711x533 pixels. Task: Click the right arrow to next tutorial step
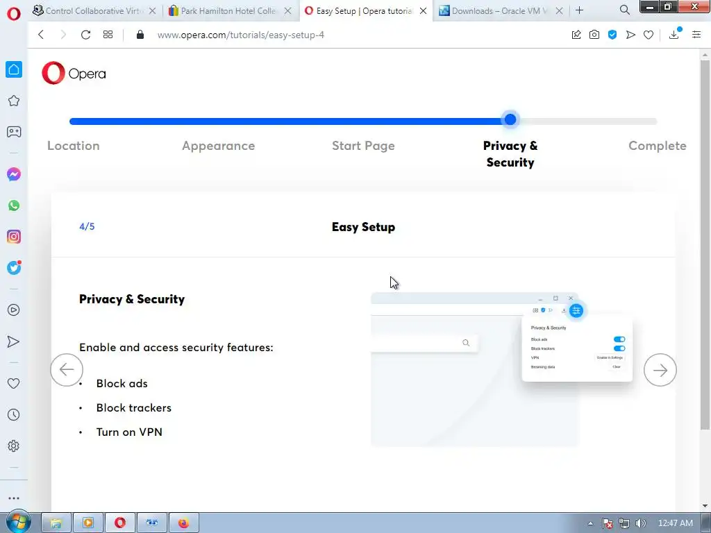[660, 370]
